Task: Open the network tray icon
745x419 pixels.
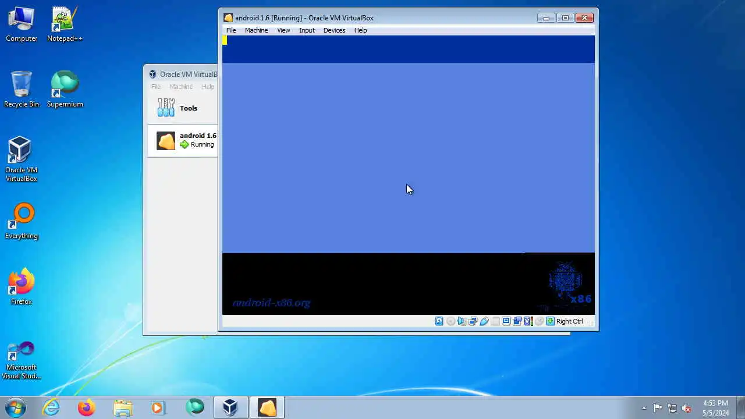Action: pyautogui.click(x=672, y=408)
